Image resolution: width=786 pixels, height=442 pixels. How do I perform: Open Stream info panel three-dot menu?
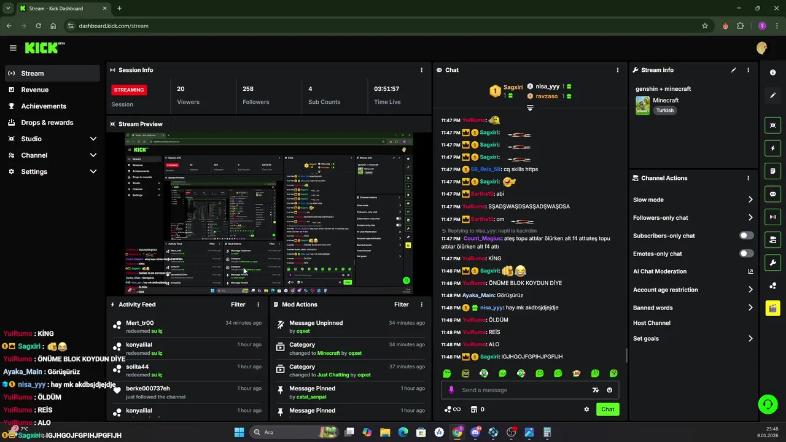coord(748,70)
